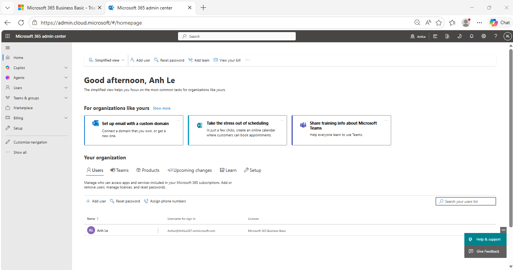
Task: Open the notifications bell
Action: click(x=472, y=36)
